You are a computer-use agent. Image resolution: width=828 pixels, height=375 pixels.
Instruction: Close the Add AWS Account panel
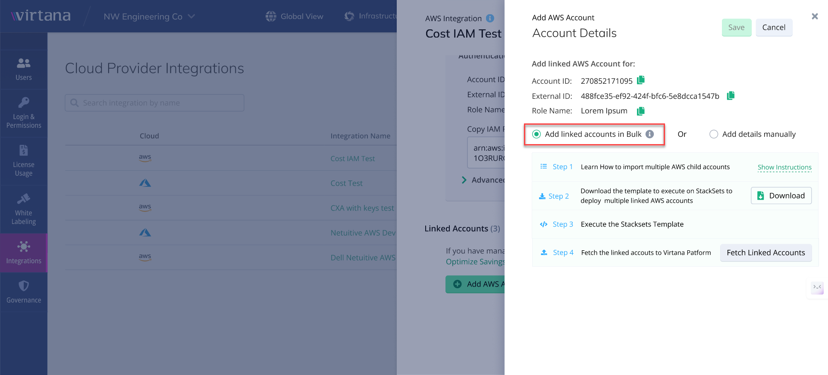click(x=815, y=16)
